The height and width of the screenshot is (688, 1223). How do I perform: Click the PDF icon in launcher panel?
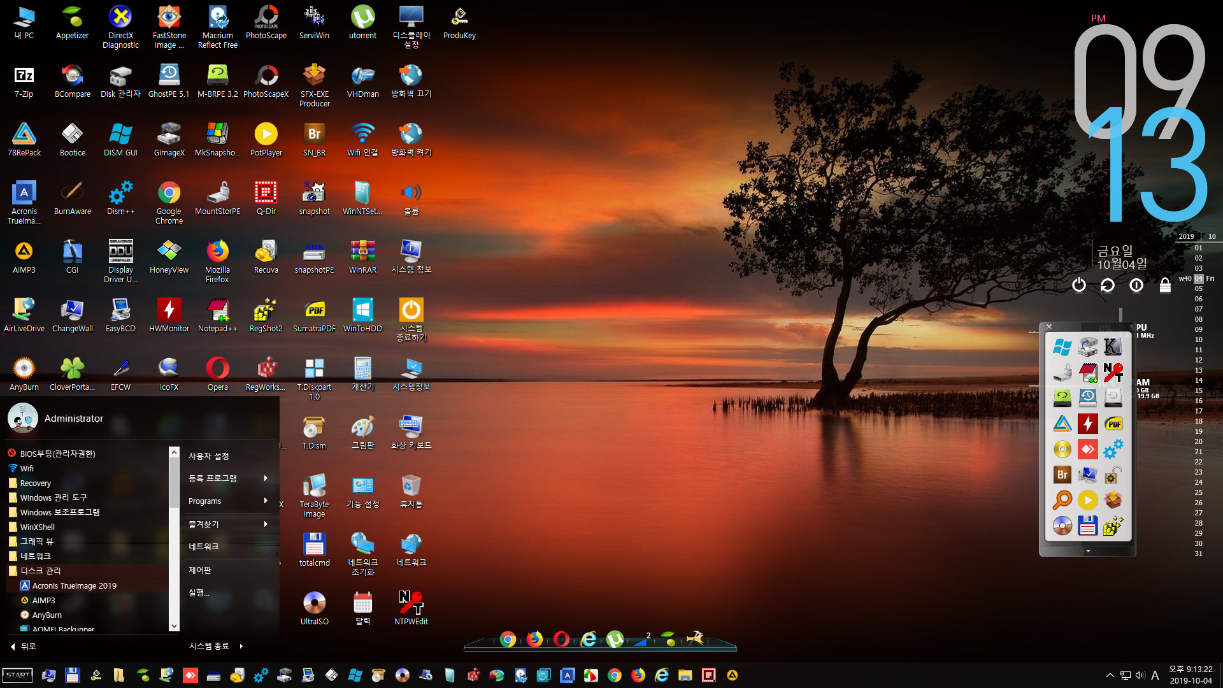click(x=1113, y=424)
